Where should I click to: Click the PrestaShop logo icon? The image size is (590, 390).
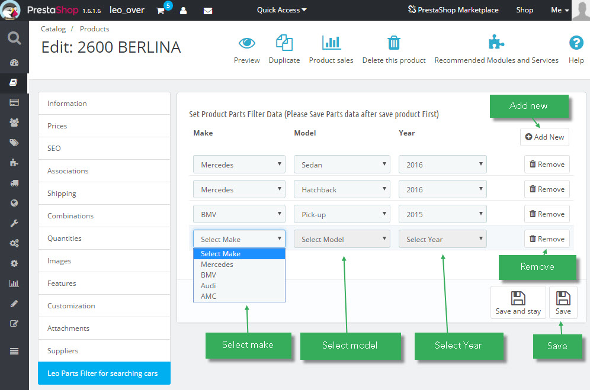[11, 10]
